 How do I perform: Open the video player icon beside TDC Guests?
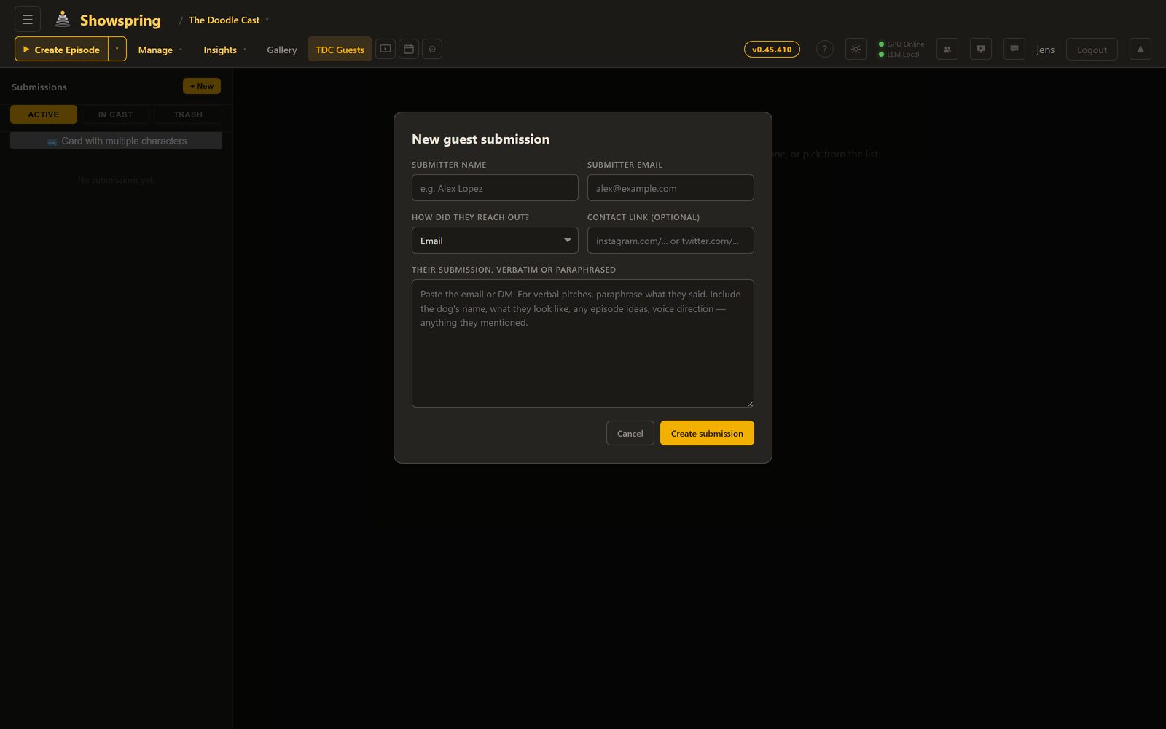pyautogui.click(x=386, y=49)
